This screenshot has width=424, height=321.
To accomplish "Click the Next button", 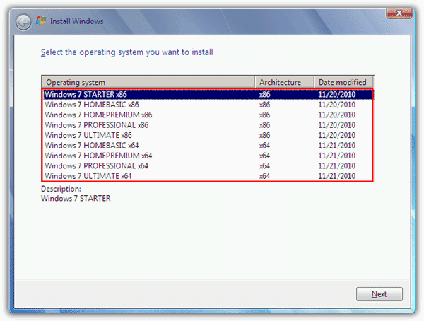I will tap(379, 294).
